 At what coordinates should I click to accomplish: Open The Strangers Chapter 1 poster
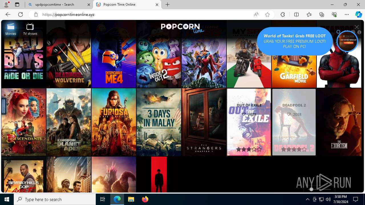[204, 122]
